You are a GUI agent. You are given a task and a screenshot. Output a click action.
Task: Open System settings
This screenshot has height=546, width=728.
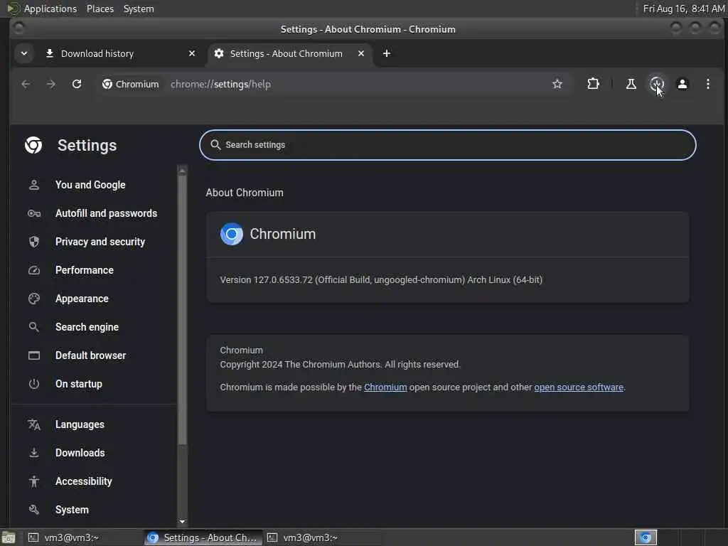(72, 509)
